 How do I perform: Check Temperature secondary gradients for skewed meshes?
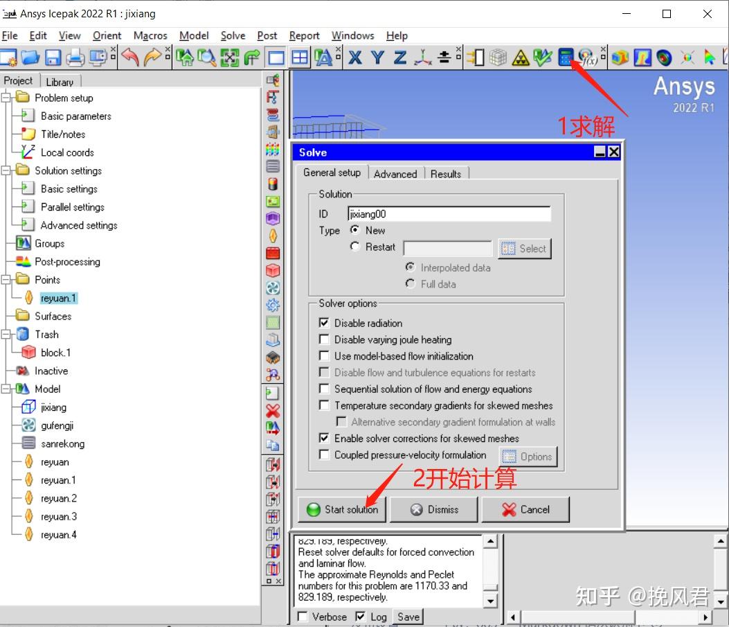pos(324,405)
